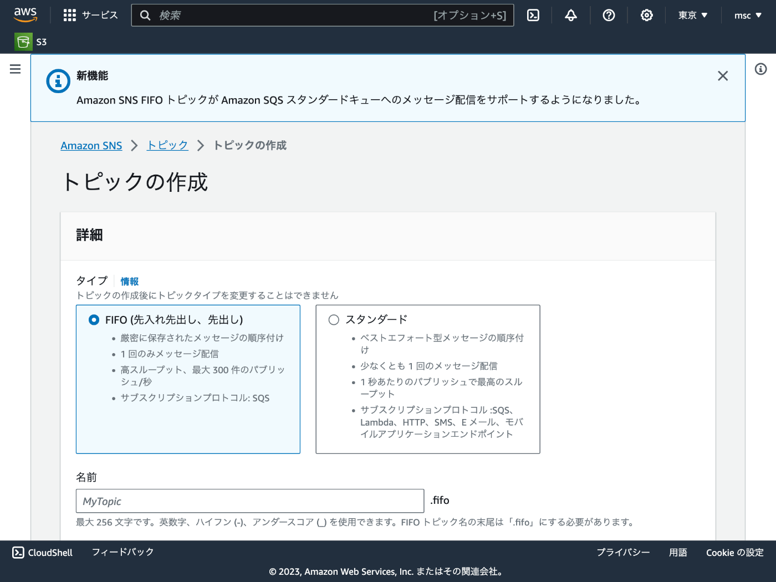
Task: Click the スタンダード option card
Action: point(428,379)
